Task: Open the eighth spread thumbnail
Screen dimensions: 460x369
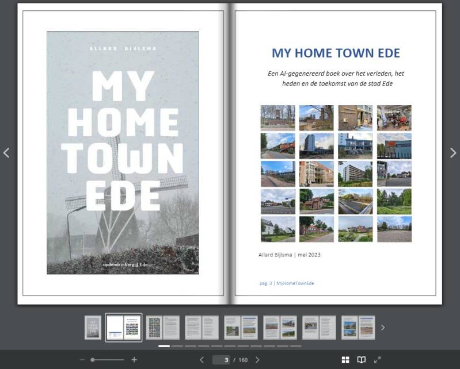Action: [358, 328]
